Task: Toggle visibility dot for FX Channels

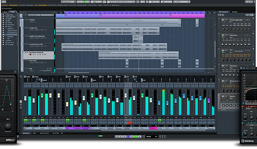Action: (x=3, y=45)
